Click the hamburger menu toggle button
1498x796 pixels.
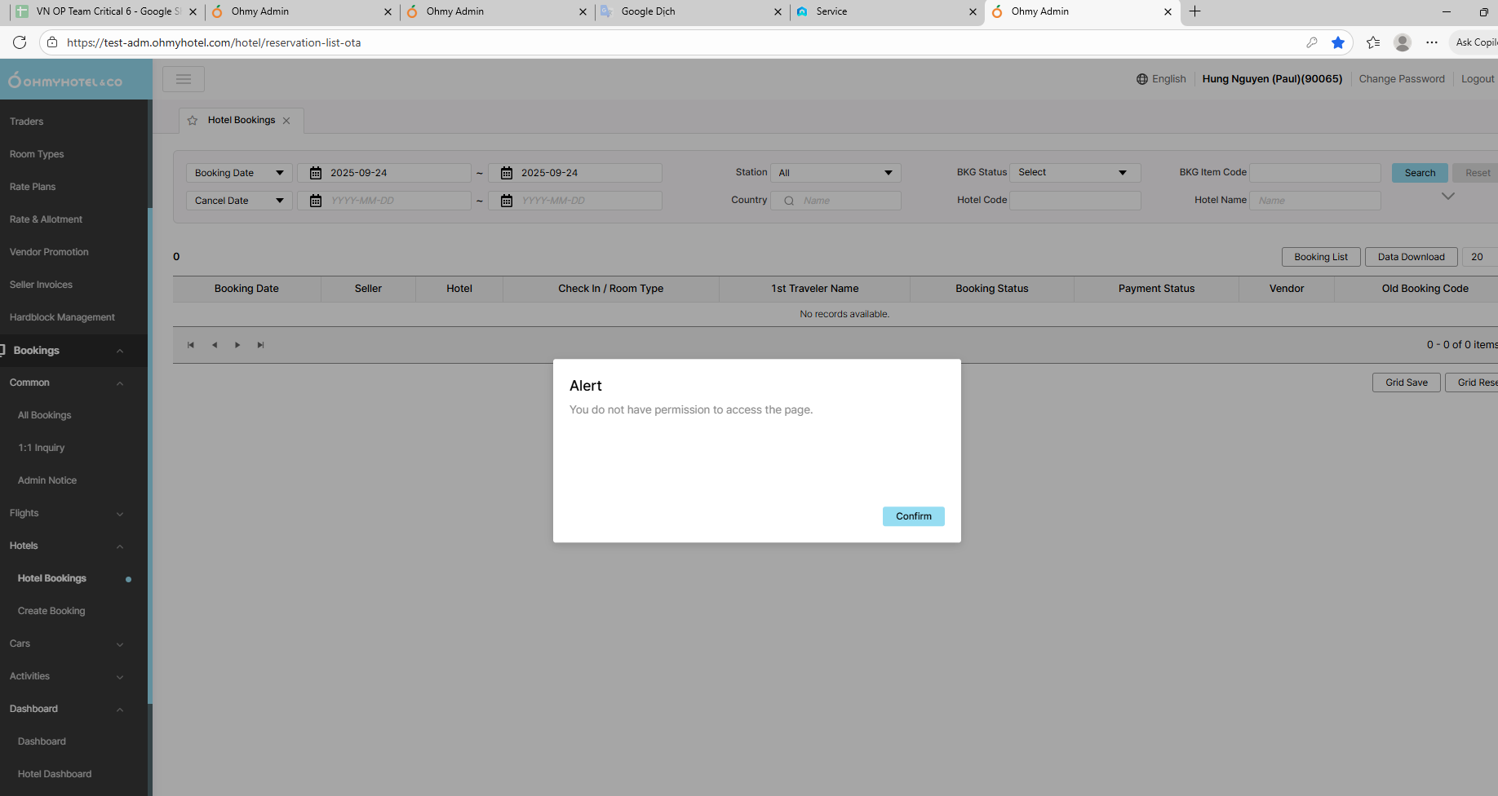click(184, 79)
